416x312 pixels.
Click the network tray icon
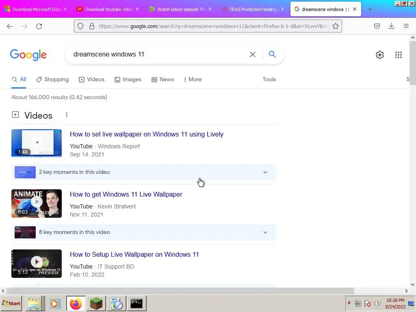pos(357,303)
